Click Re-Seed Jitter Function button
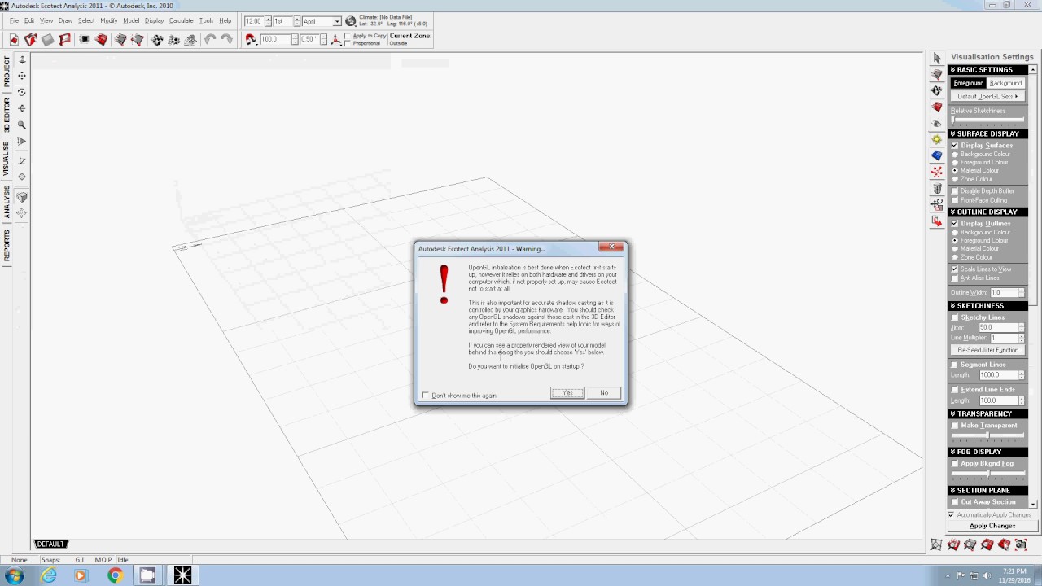1042x586 pixels. (x=988, y=350)
